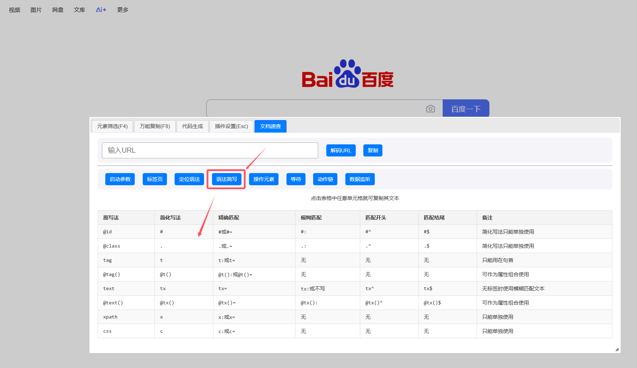Click the Baidu logo
Viewport: 637px width, 368px height.
(347, 73)
